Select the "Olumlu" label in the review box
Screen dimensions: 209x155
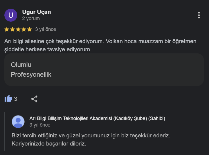tap(21, 65)
